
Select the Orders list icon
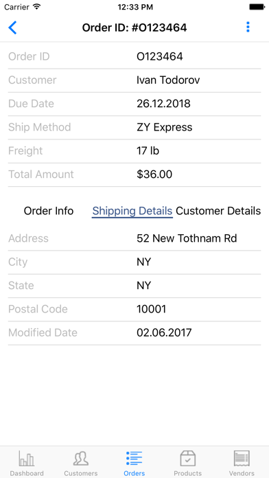(134, 459)
